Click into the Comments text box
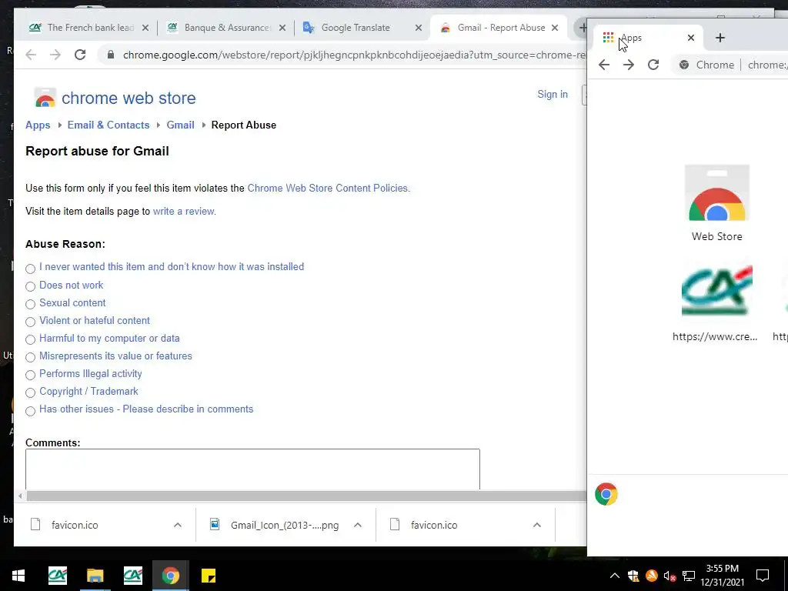Image resolution: width=788 pixels, height=591 pixels. 252,469
